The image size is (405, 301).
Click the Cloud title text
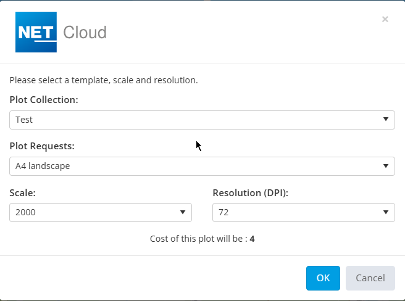point(85,33)
